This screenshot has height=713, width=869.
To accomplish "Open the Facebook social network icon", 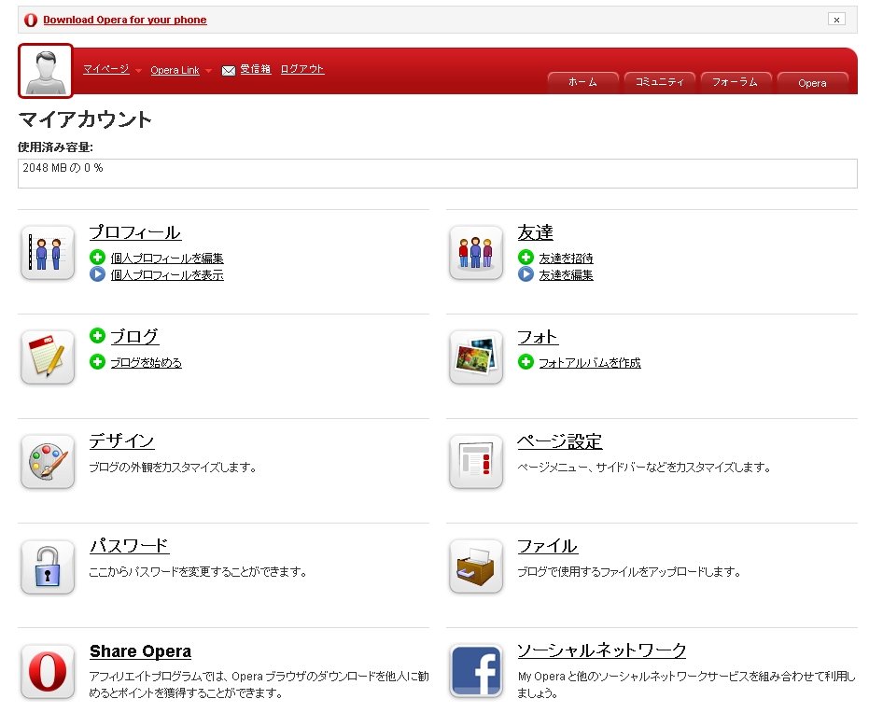I will 475,671.
